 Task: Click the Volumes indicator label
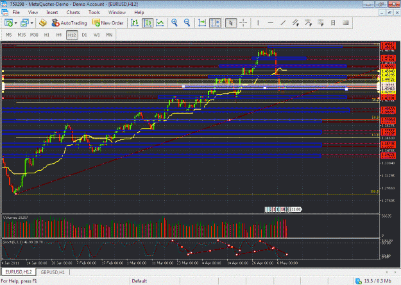[x=15, y=218]
